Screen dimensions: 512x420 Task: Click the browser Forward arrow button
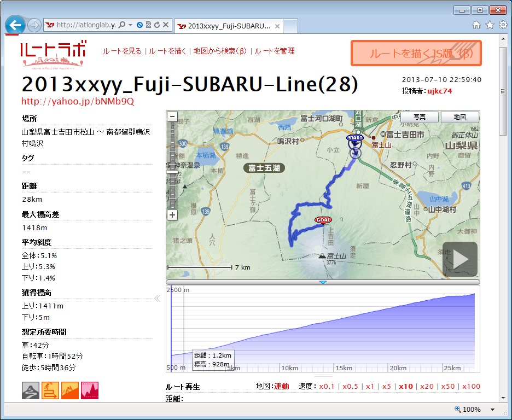[34, 25]
